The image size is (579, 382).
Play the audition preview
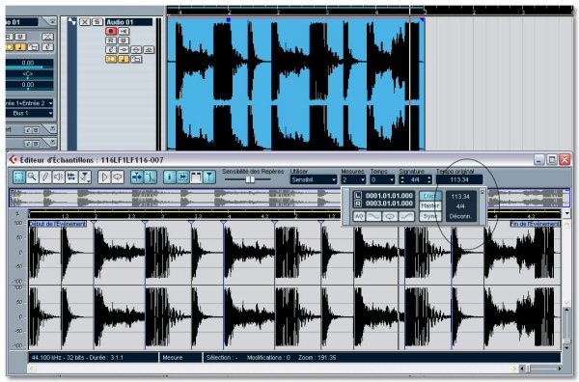pos(104,177)
